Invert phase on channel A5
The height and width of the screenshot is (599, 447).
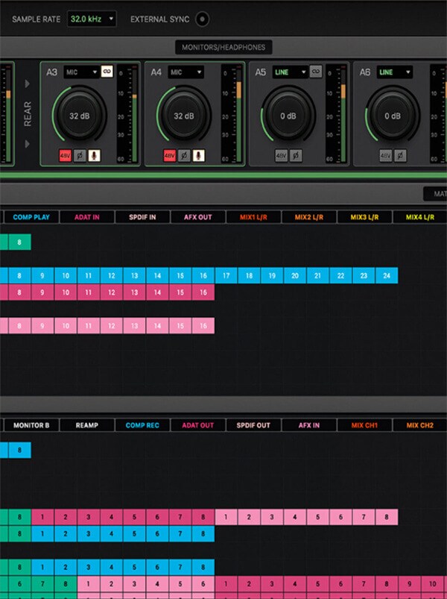[295, 156]
